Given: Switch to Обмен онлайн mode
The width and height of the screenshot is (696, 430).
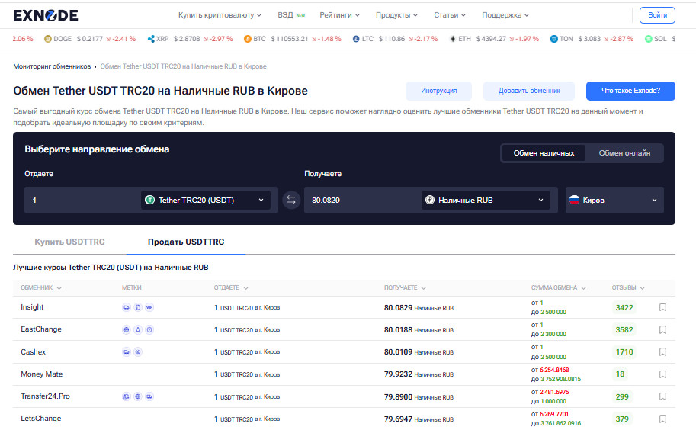Looking at the screenshot, I should click(624, 153).
